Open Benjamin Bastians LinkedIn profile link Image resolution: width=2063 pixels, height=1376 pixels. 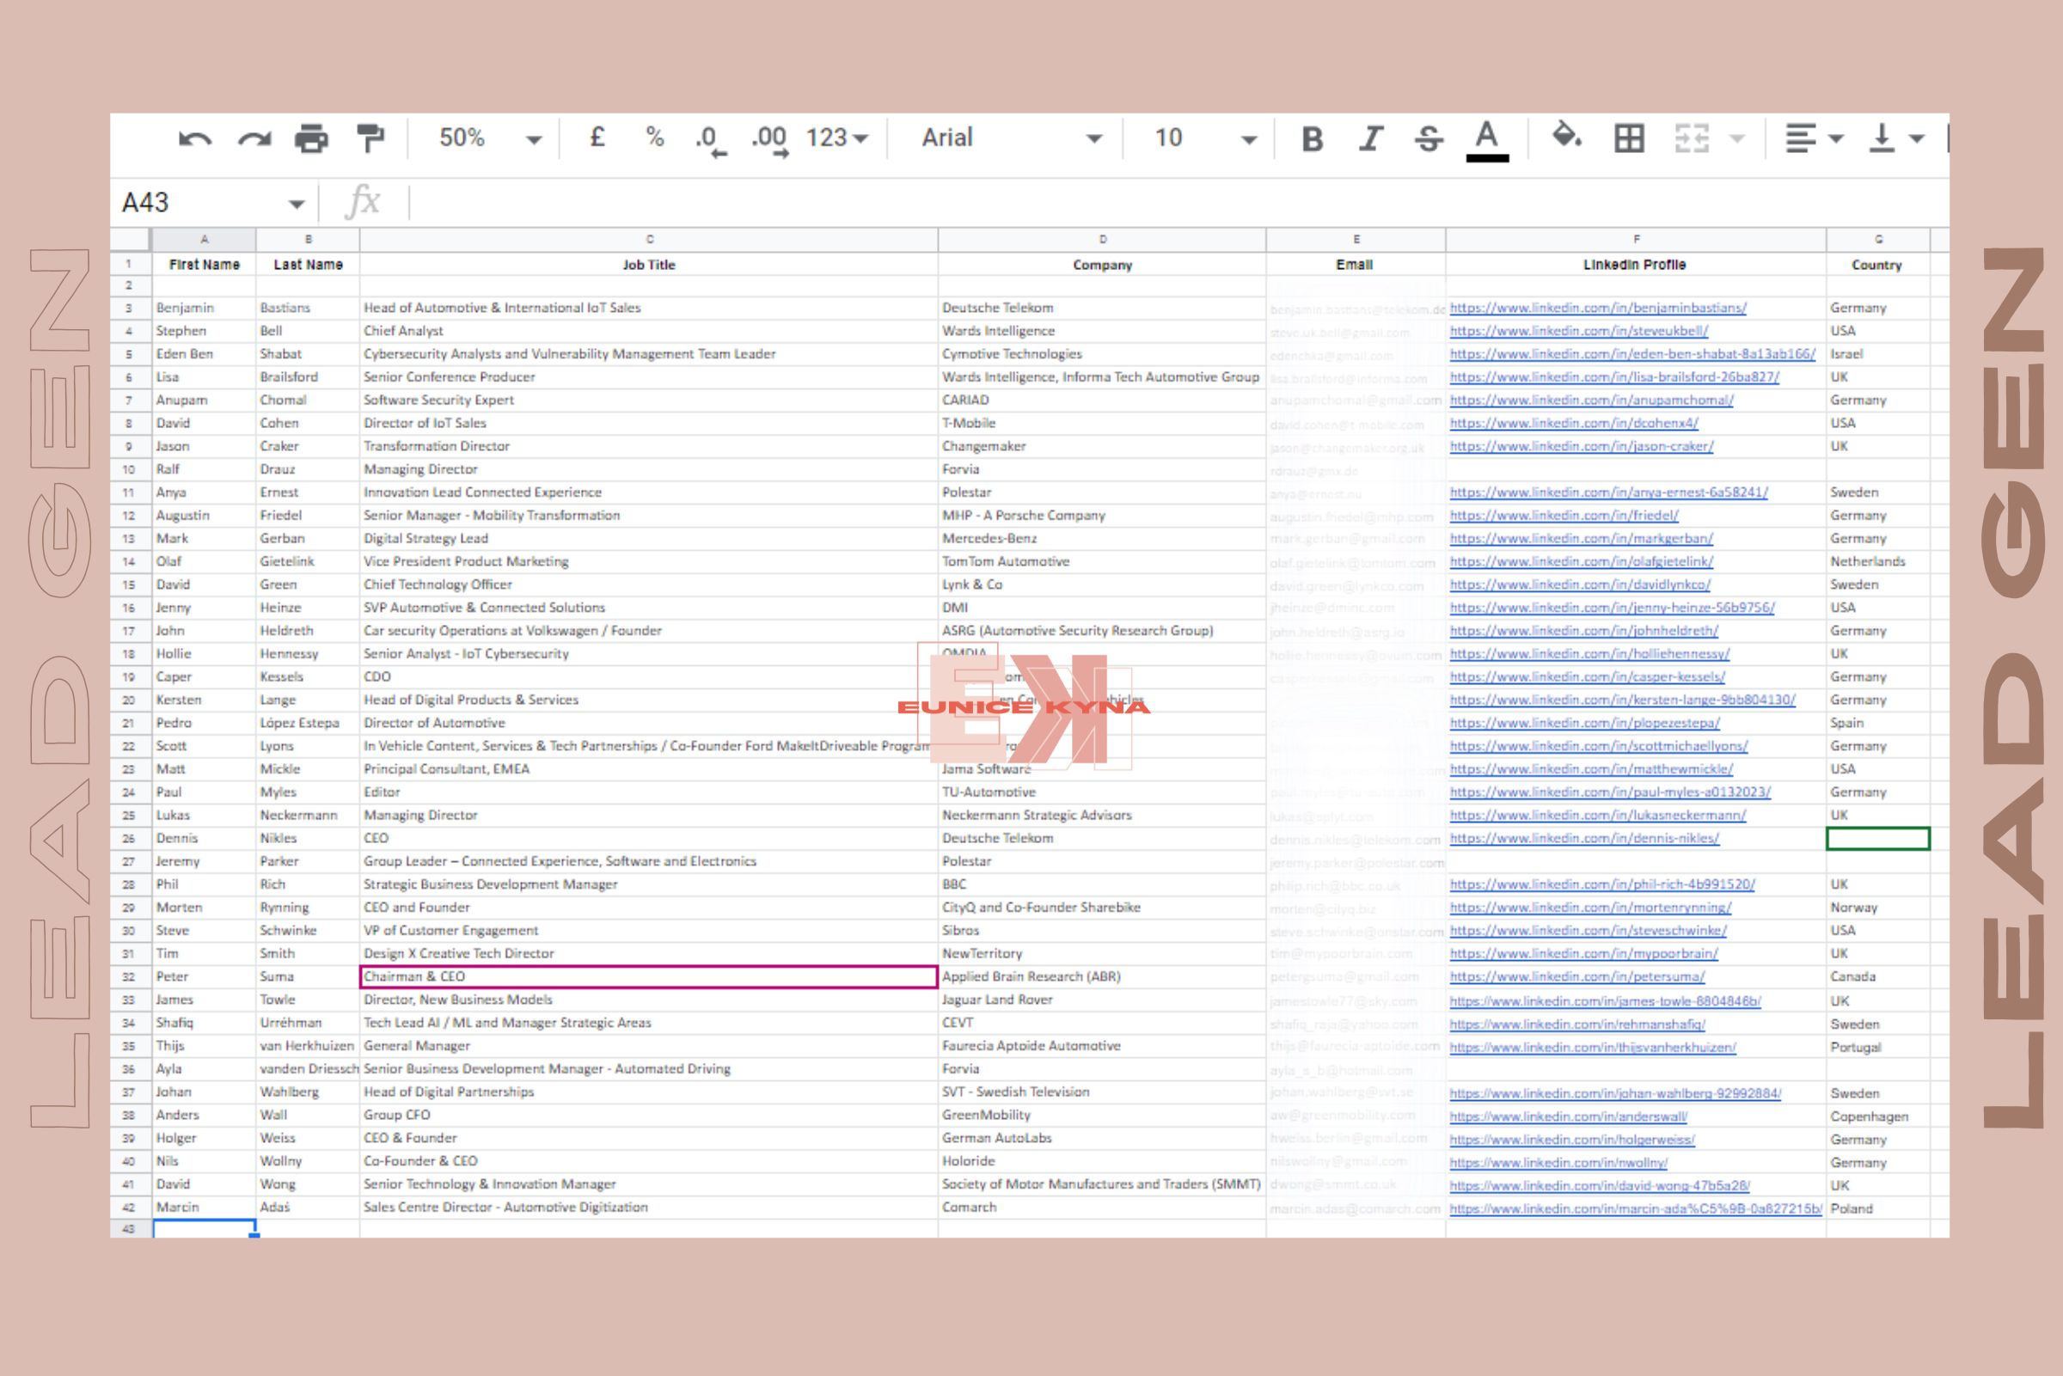point(1597,308)
